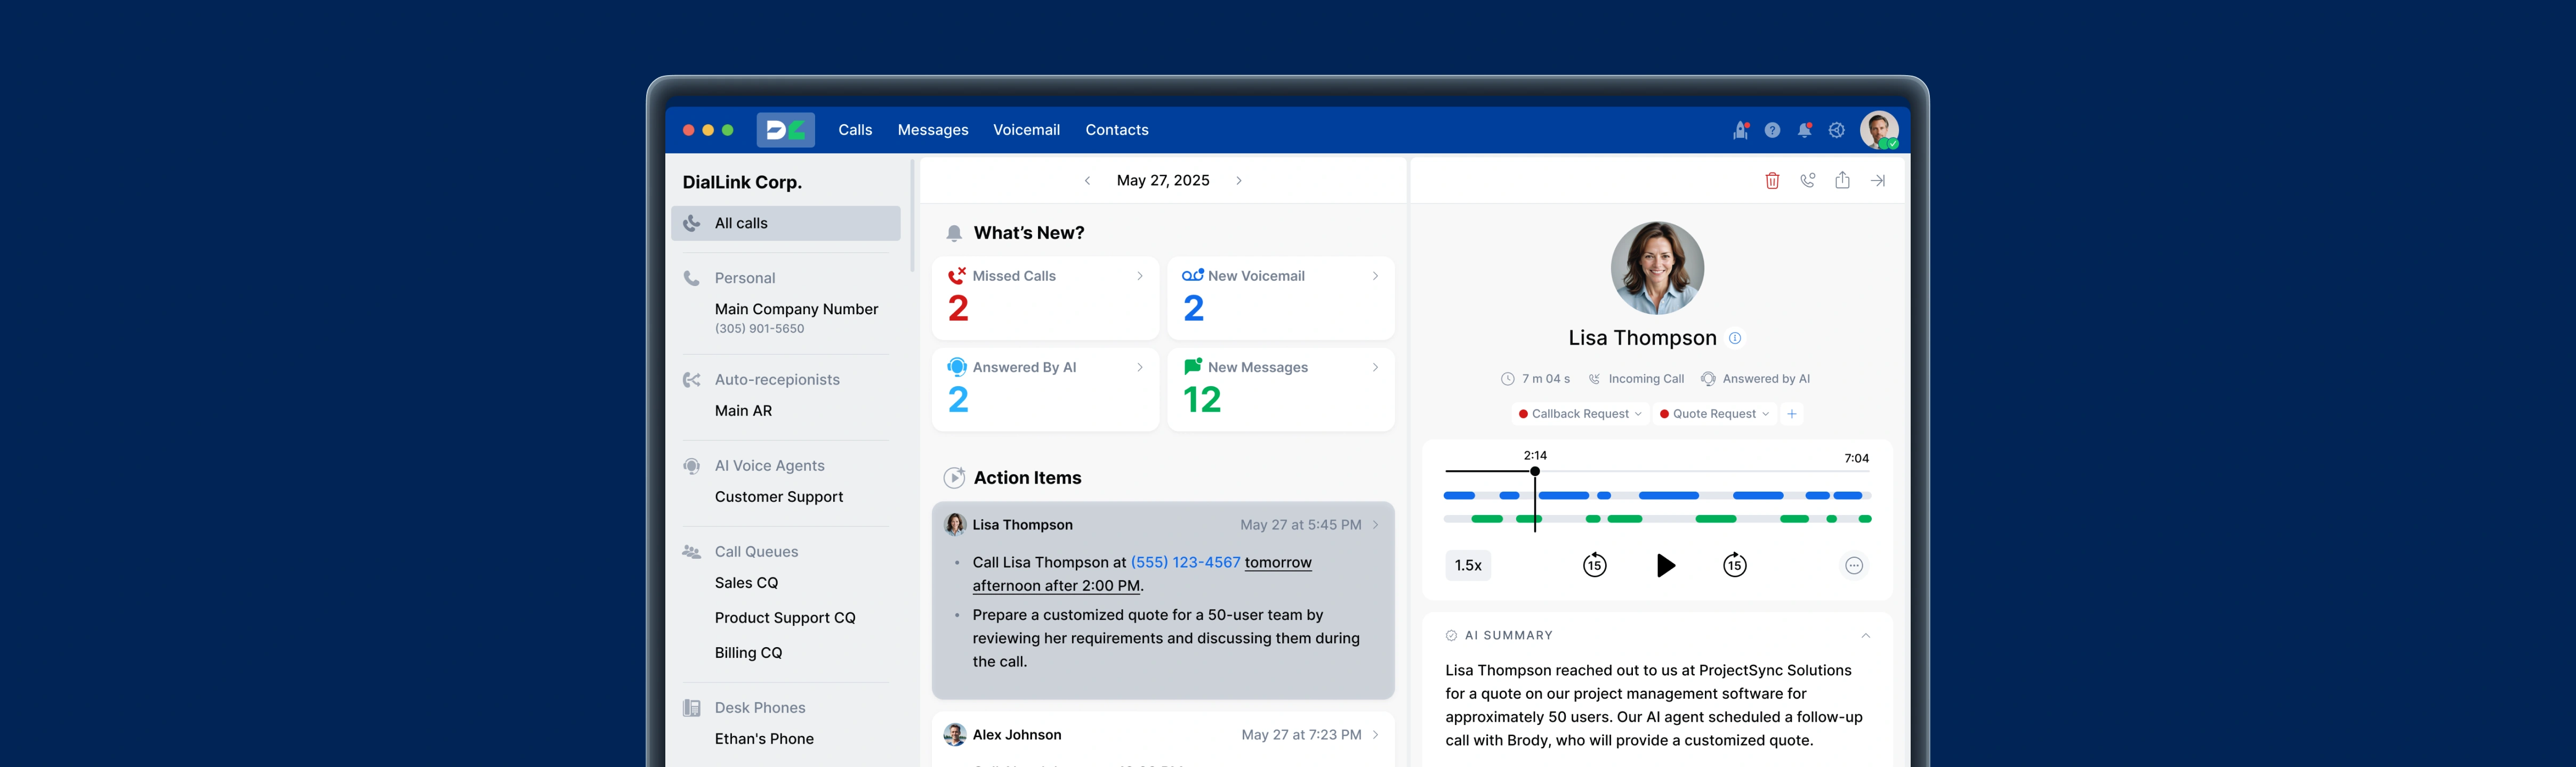Click the settings gear icon in header

click(x=1836, y=130)
